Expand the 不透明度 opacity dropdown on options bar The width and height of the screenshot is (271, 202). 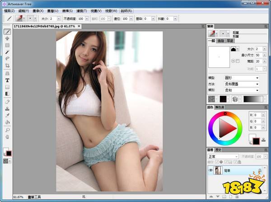(x=87, y=19)
